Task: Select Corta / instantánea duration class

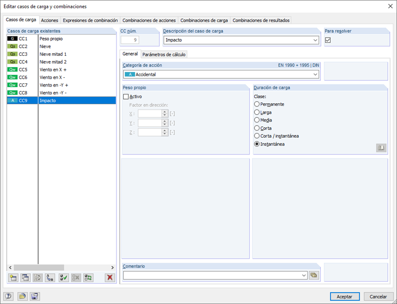Action: pos(256,136)
